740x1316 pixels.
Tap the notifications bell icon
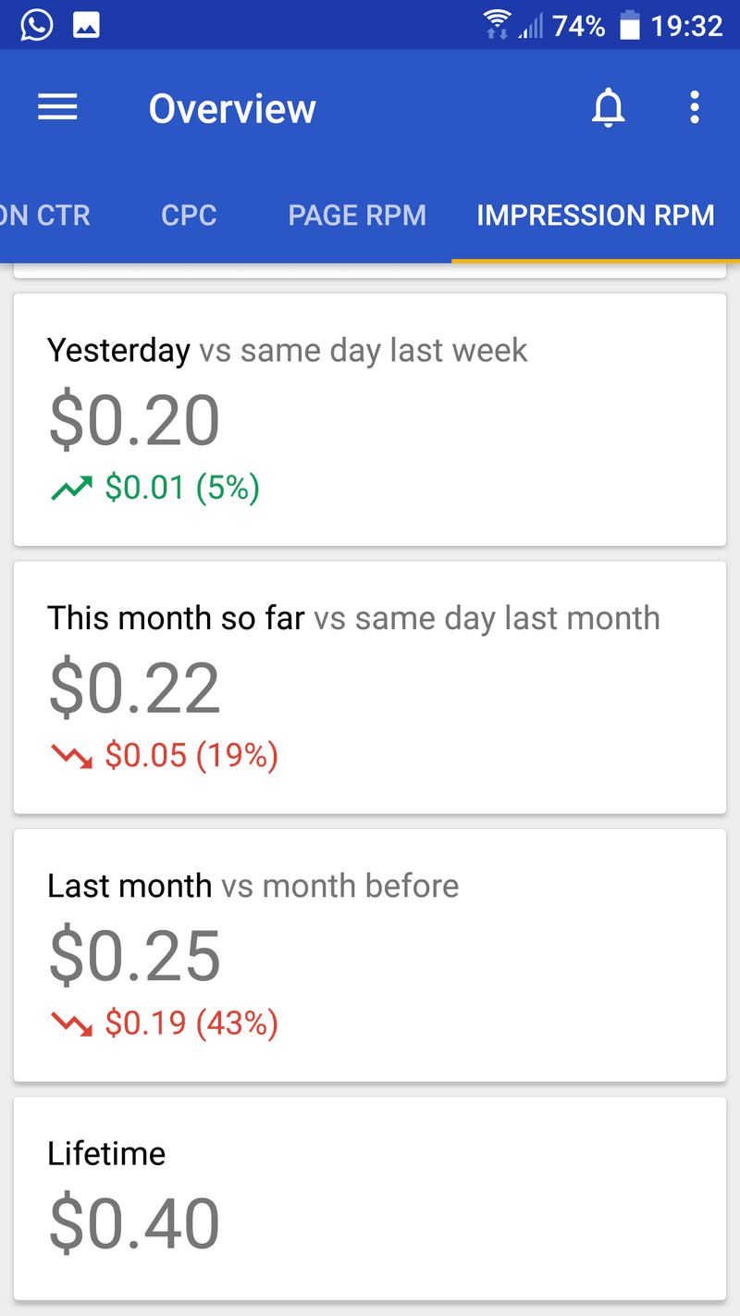click(x=608, y=108)
